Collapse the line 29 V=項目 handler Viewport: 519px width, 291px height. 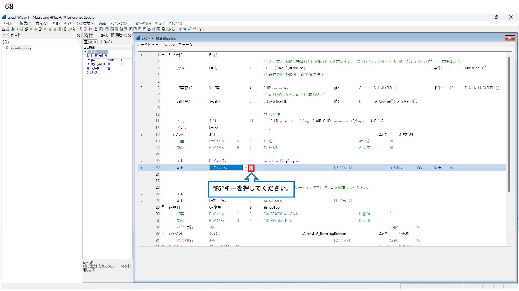pos(163,207)
